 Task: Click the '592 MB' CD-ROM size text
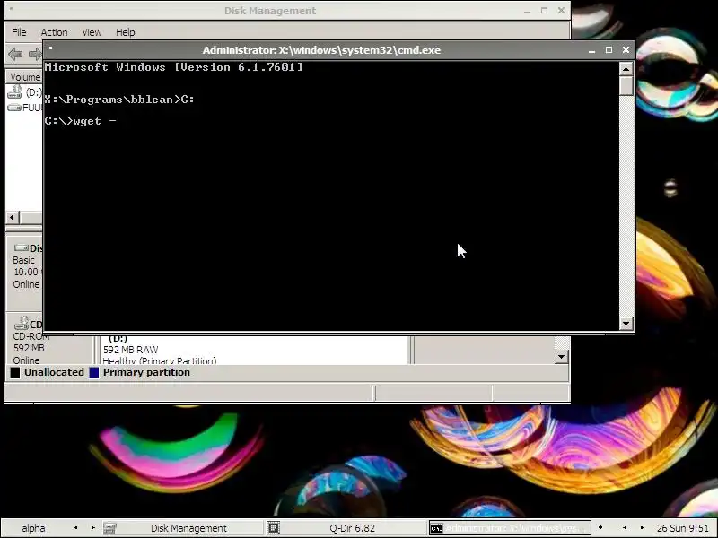tap(29, 348)
